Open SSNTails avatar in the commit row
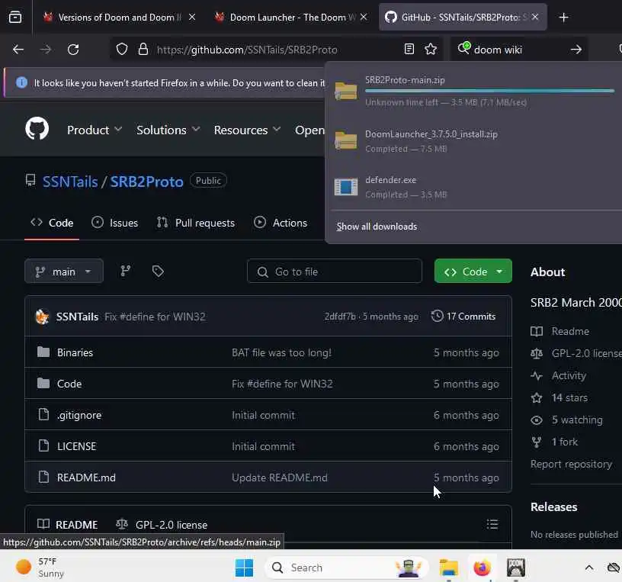 pos(43,317)
